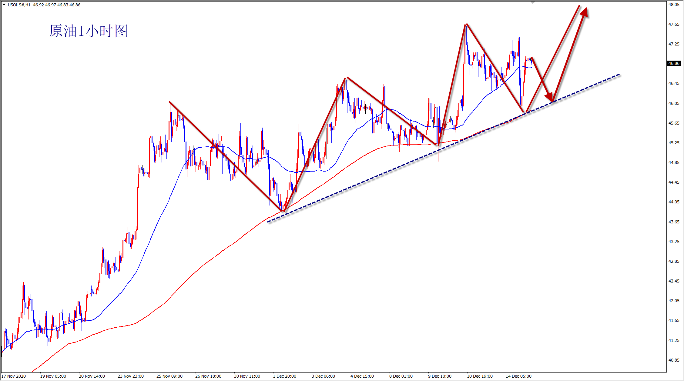Click the 47.65 price scale label

point(674,24)
